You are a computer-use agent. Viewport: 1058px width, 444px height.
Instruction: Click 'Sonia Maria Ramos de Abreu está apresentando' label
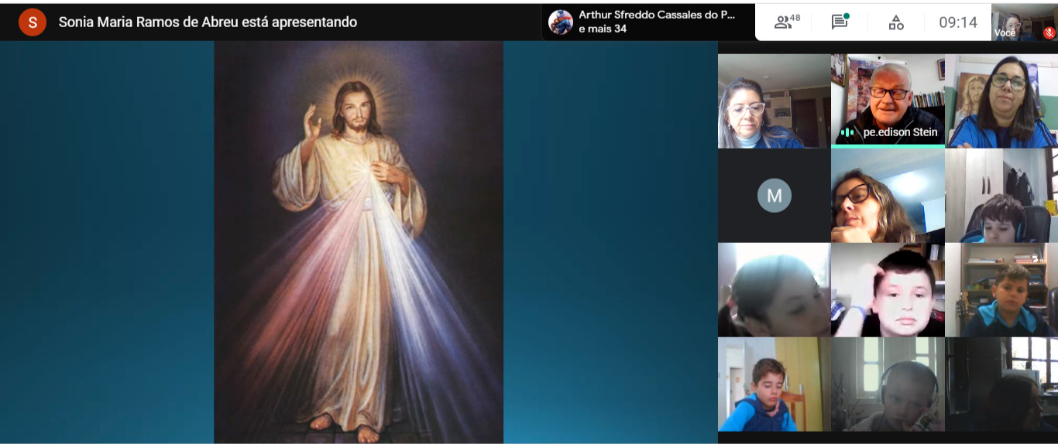208,22
